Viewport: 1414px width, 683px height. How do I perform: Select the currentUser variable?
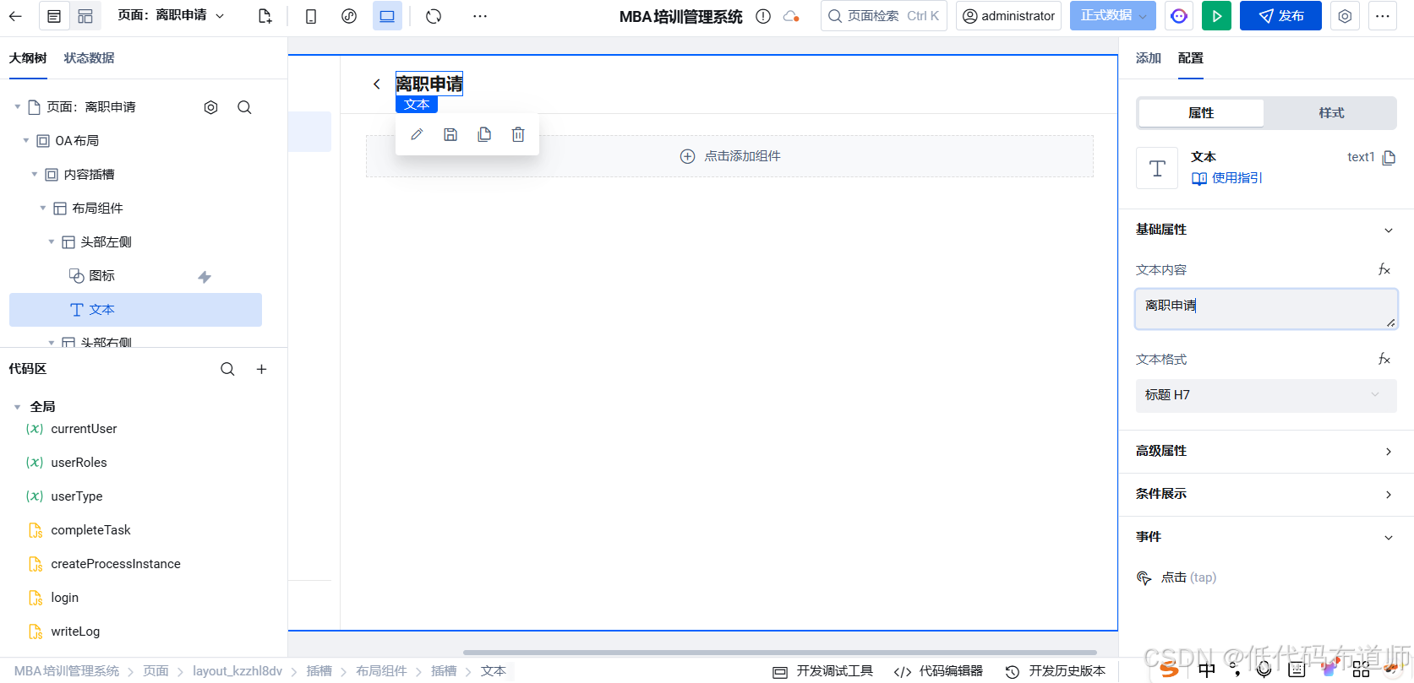click(x=84, y=429)
